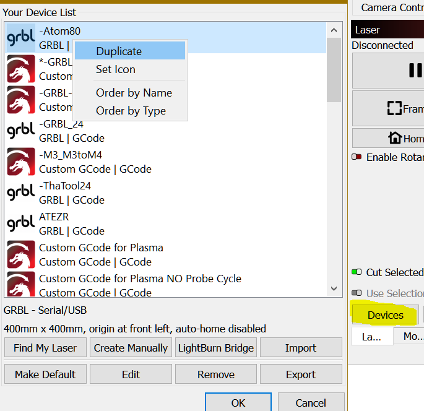Click the LightBurn Bridge button
This screenshot has height=411, width=424.
[216, 348]
